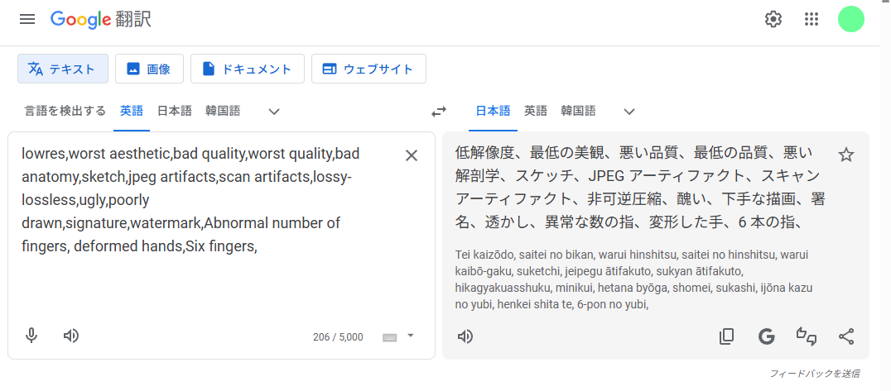Screen dimensions: 891x391
Task: Rate this translation
Action: (806, 336)
